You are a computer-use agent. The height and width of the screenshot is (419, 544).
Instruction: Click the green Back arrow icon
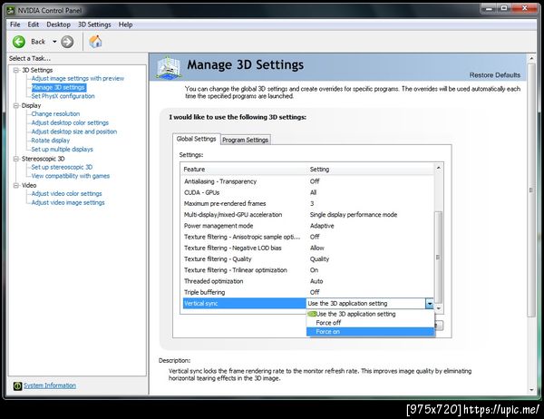point(19,42)
